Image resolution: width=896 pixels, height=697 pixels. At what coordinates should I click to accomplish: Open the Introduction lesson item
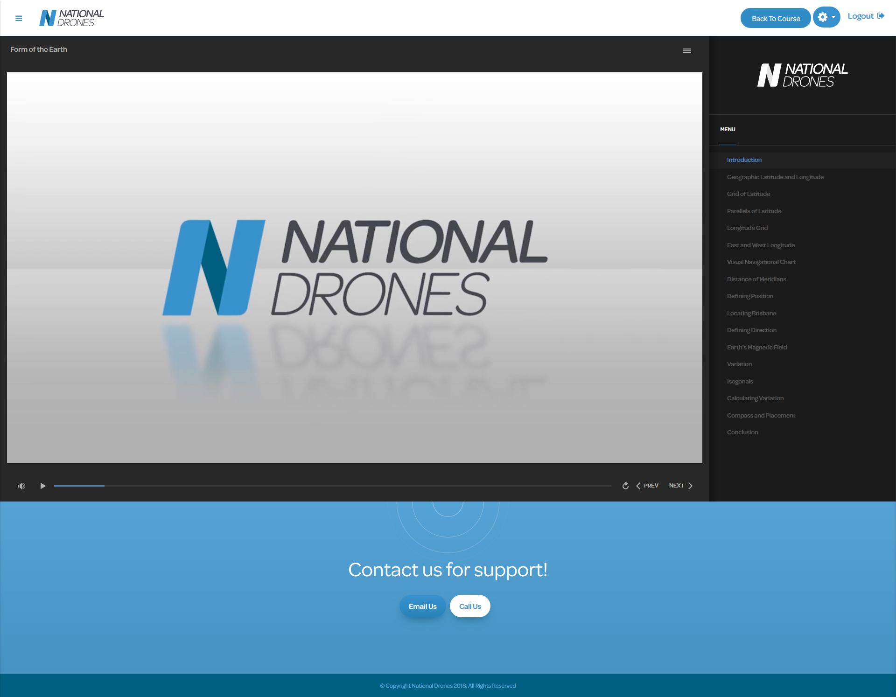(803, 160)
